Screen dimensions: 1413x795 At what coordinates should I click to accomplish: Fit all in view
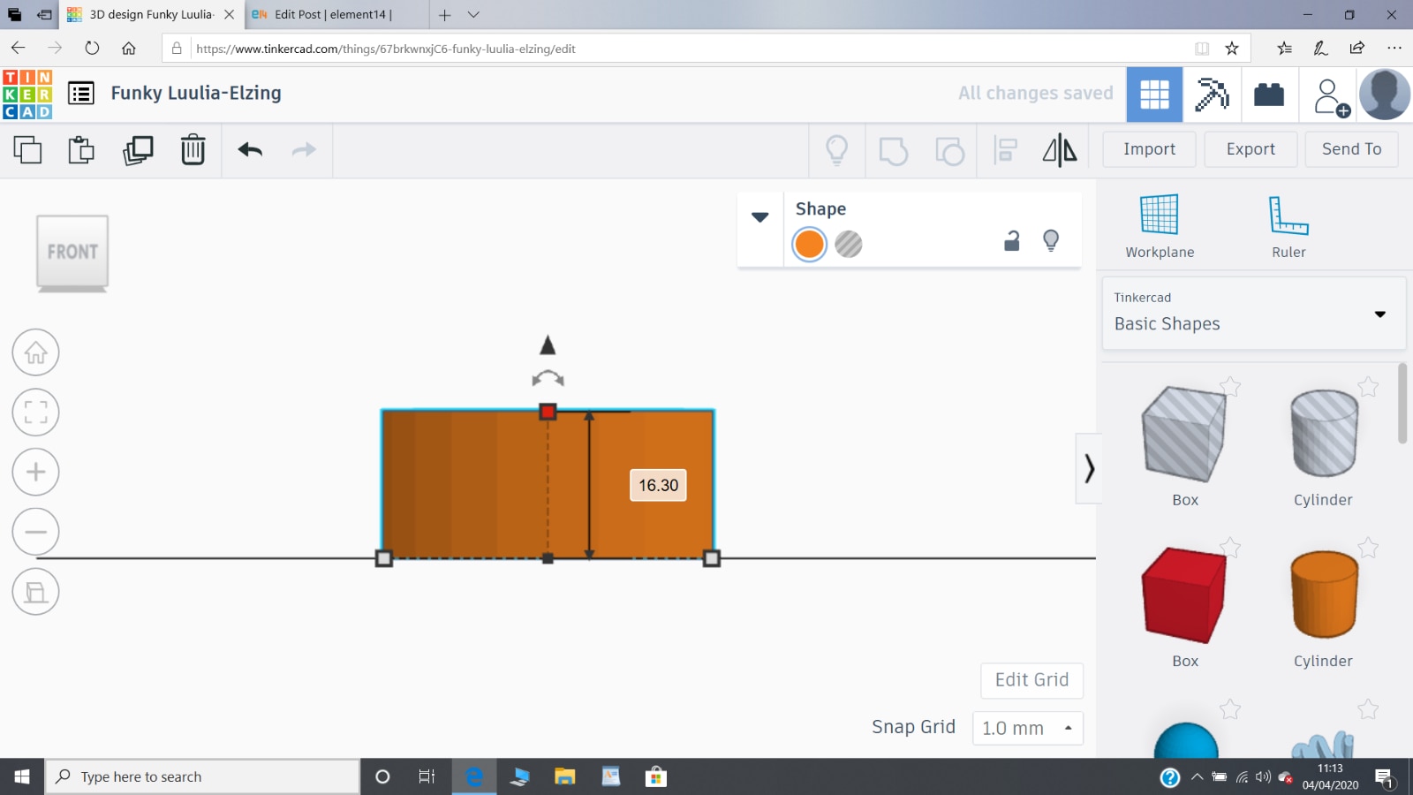coord(36,413)
